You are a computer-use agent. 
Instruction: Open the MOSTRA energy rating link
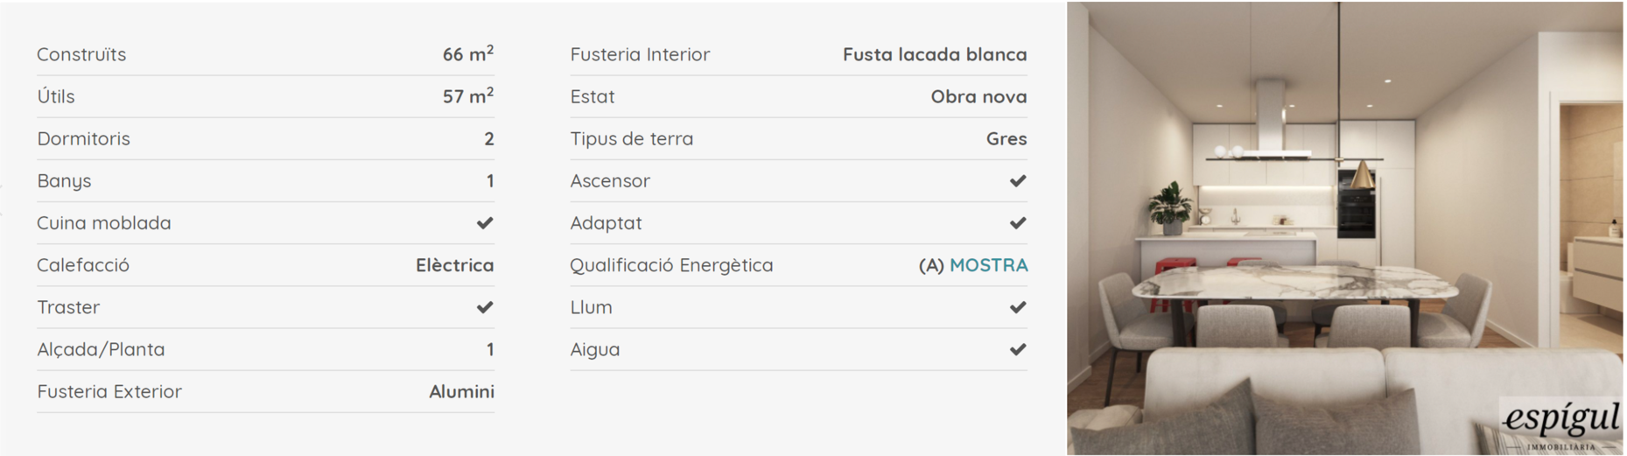click(989, 265)
